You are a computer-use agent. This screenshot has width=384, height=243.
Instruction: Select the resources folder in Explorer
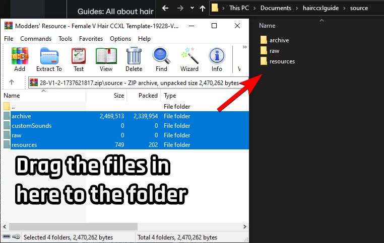[282, 61]
